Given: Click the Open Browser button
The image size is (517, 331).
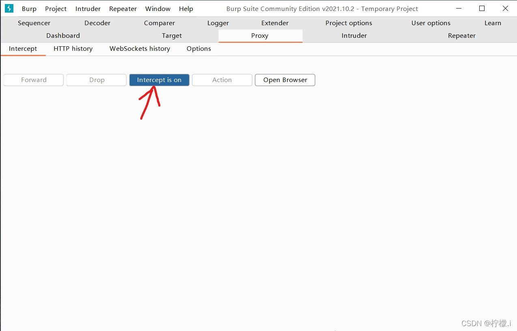Looking at the screenshot, I should 285,80.
